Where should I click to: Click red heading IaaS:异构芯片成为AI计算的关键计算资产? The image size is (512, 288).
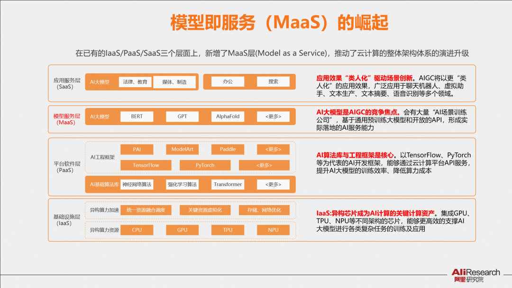pos(375,213)
